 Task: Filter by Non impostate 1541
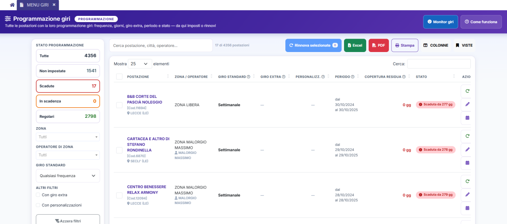(68, 71)
